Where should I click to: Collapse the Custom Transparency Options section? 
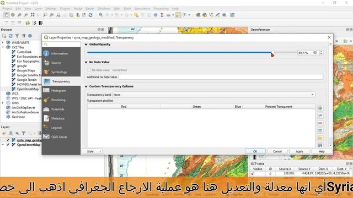(86, 86)
